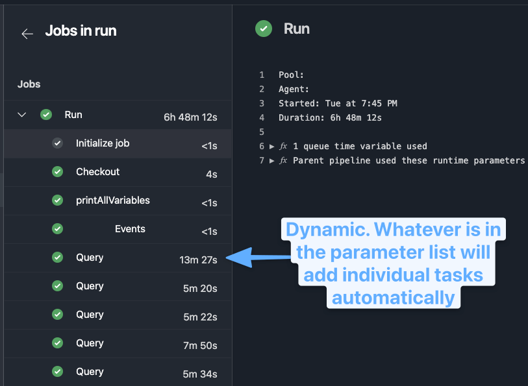Open the Initialize job log entry
The height and width of the screenshot is (386, 528).
(x=104, y=143)
